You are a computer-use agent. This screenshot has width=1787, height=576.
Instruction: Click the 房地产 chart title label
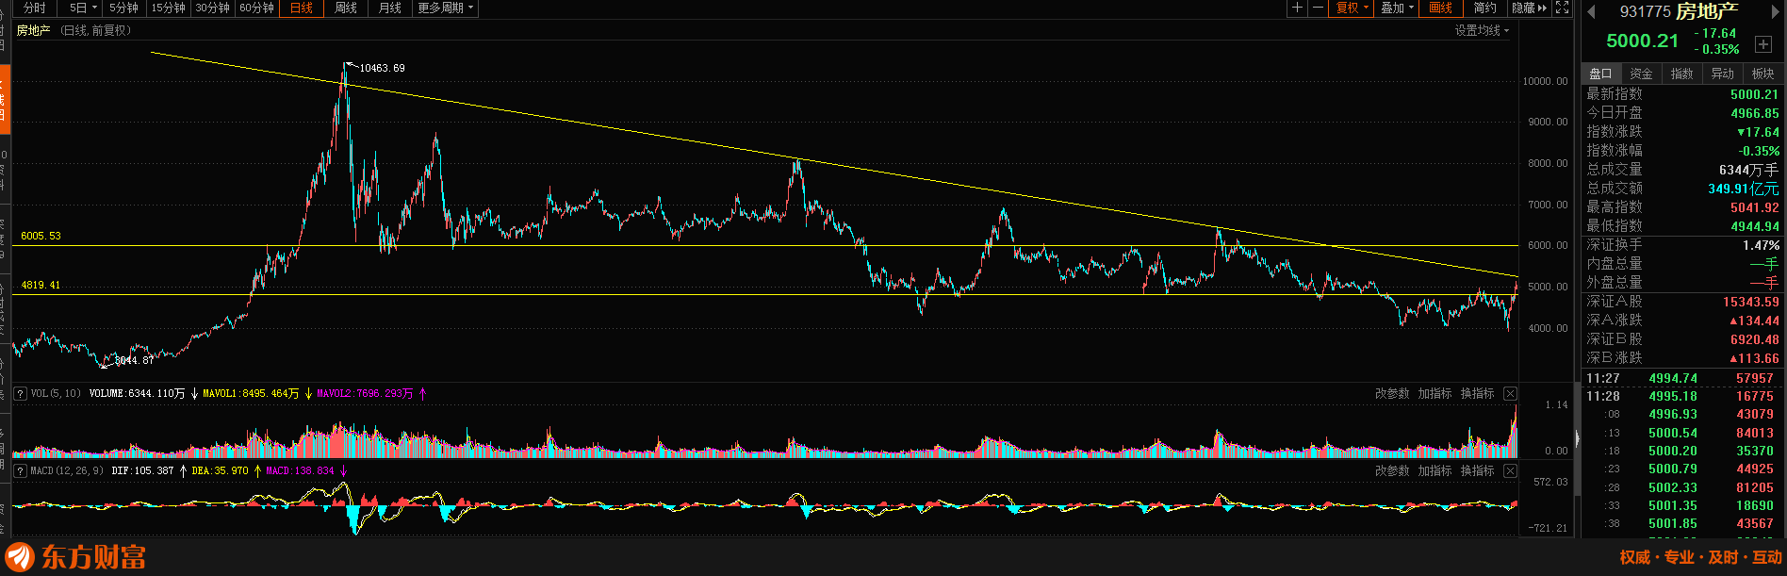(33, 30)
